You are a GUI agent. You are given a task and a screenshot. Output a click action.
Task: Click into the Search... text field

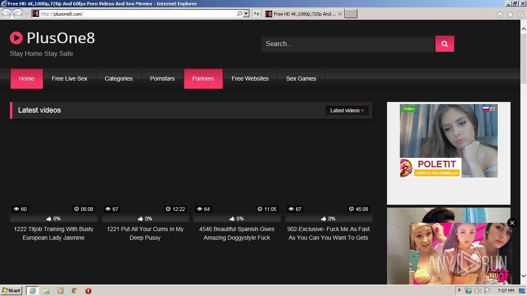pyautogui.click(x=348, y=44)
